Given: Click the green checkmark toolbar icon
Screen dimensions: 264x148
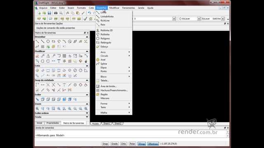Looking at the screenshot, I should [x=85, y=18].
